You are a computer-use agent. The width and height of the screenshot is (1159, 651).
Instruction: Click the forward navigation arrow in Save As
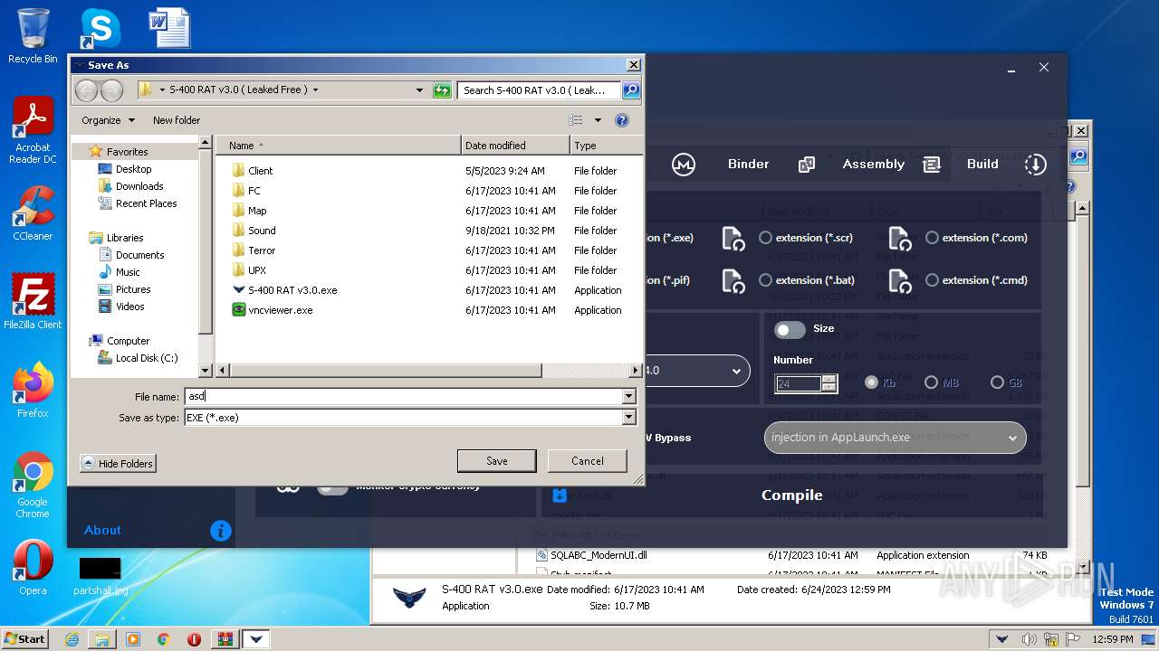tap(110, 90)
